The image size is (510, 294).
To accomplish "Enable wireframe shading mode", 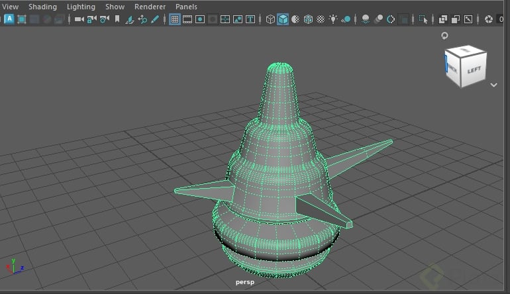I will tap(270, 19).
